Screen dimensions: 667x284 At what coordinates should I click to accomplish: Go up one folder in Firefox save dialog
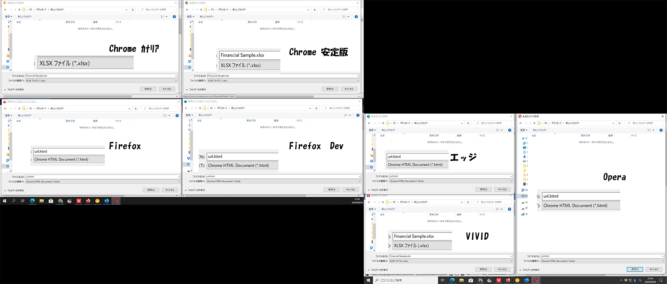(19, 109)
